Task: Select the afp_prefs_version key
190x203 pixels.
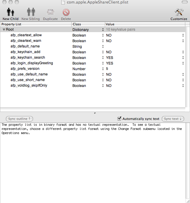Action: [x=25, y=69]
